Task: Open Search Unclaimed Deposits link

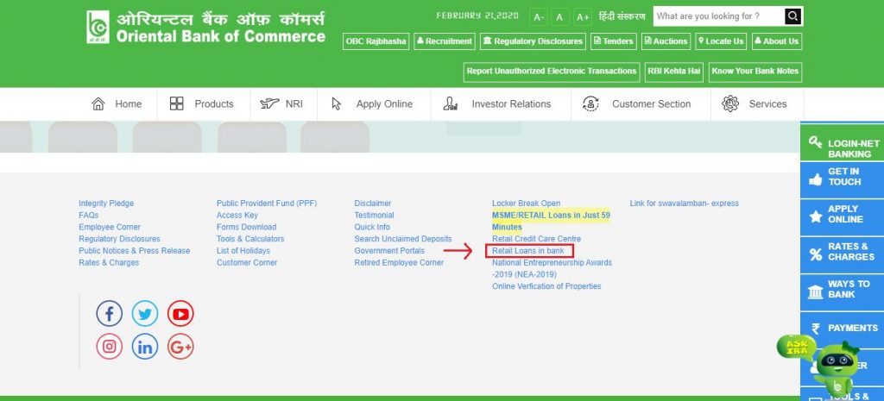Action: (x=402, y=239)
